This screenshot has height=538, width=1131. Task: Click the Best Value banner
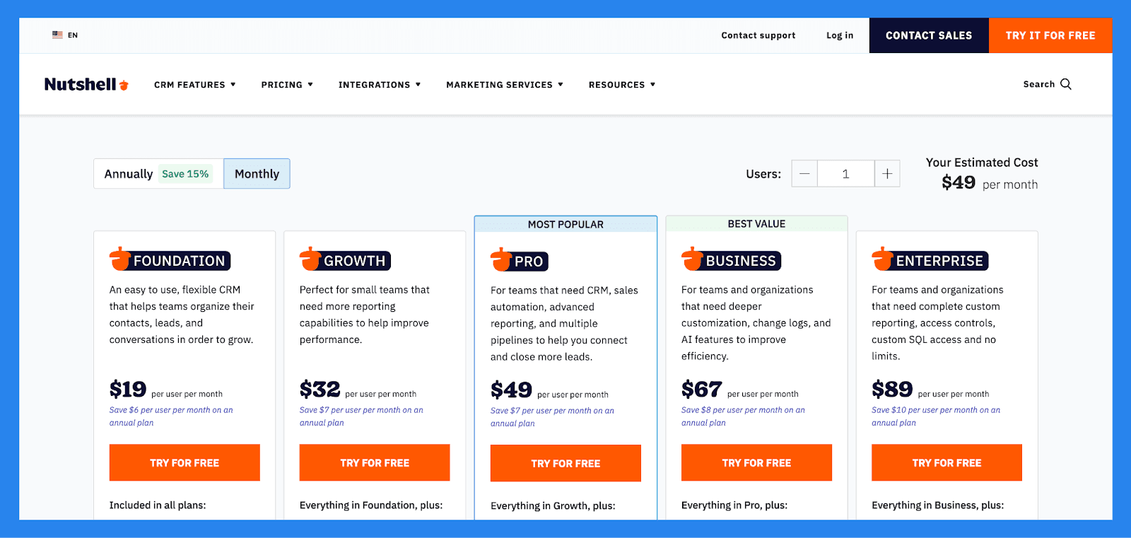[756, 223]
